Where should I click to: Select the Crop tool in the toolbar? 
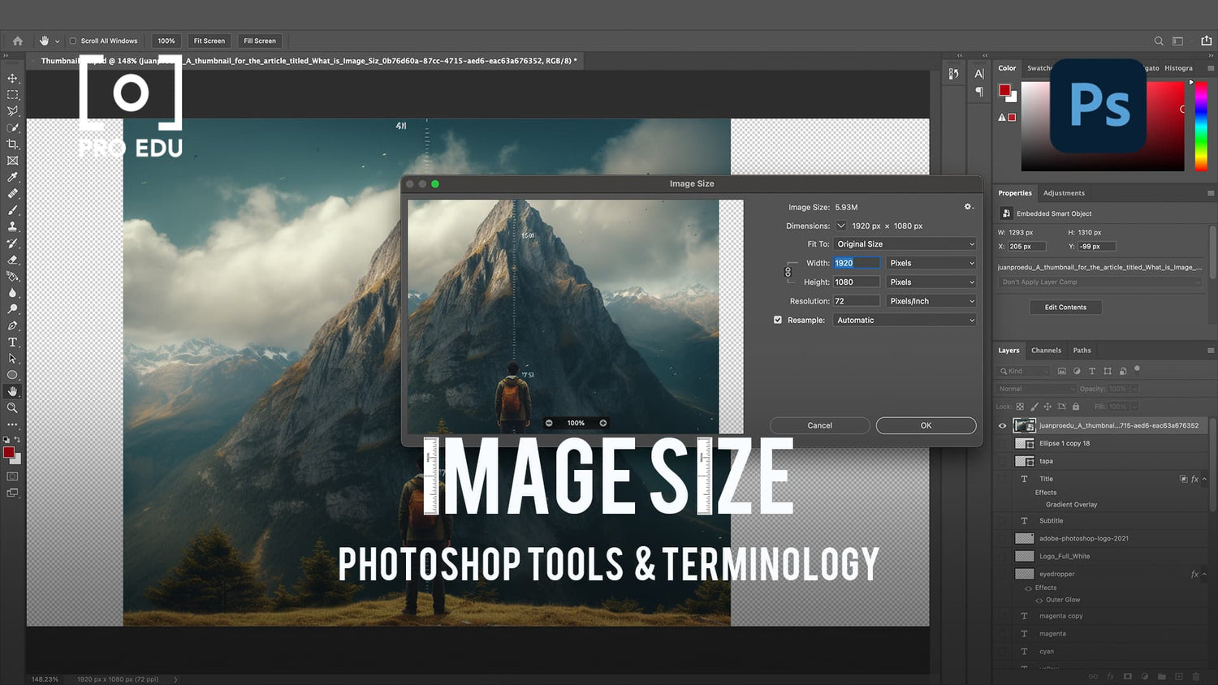(12, 144)
